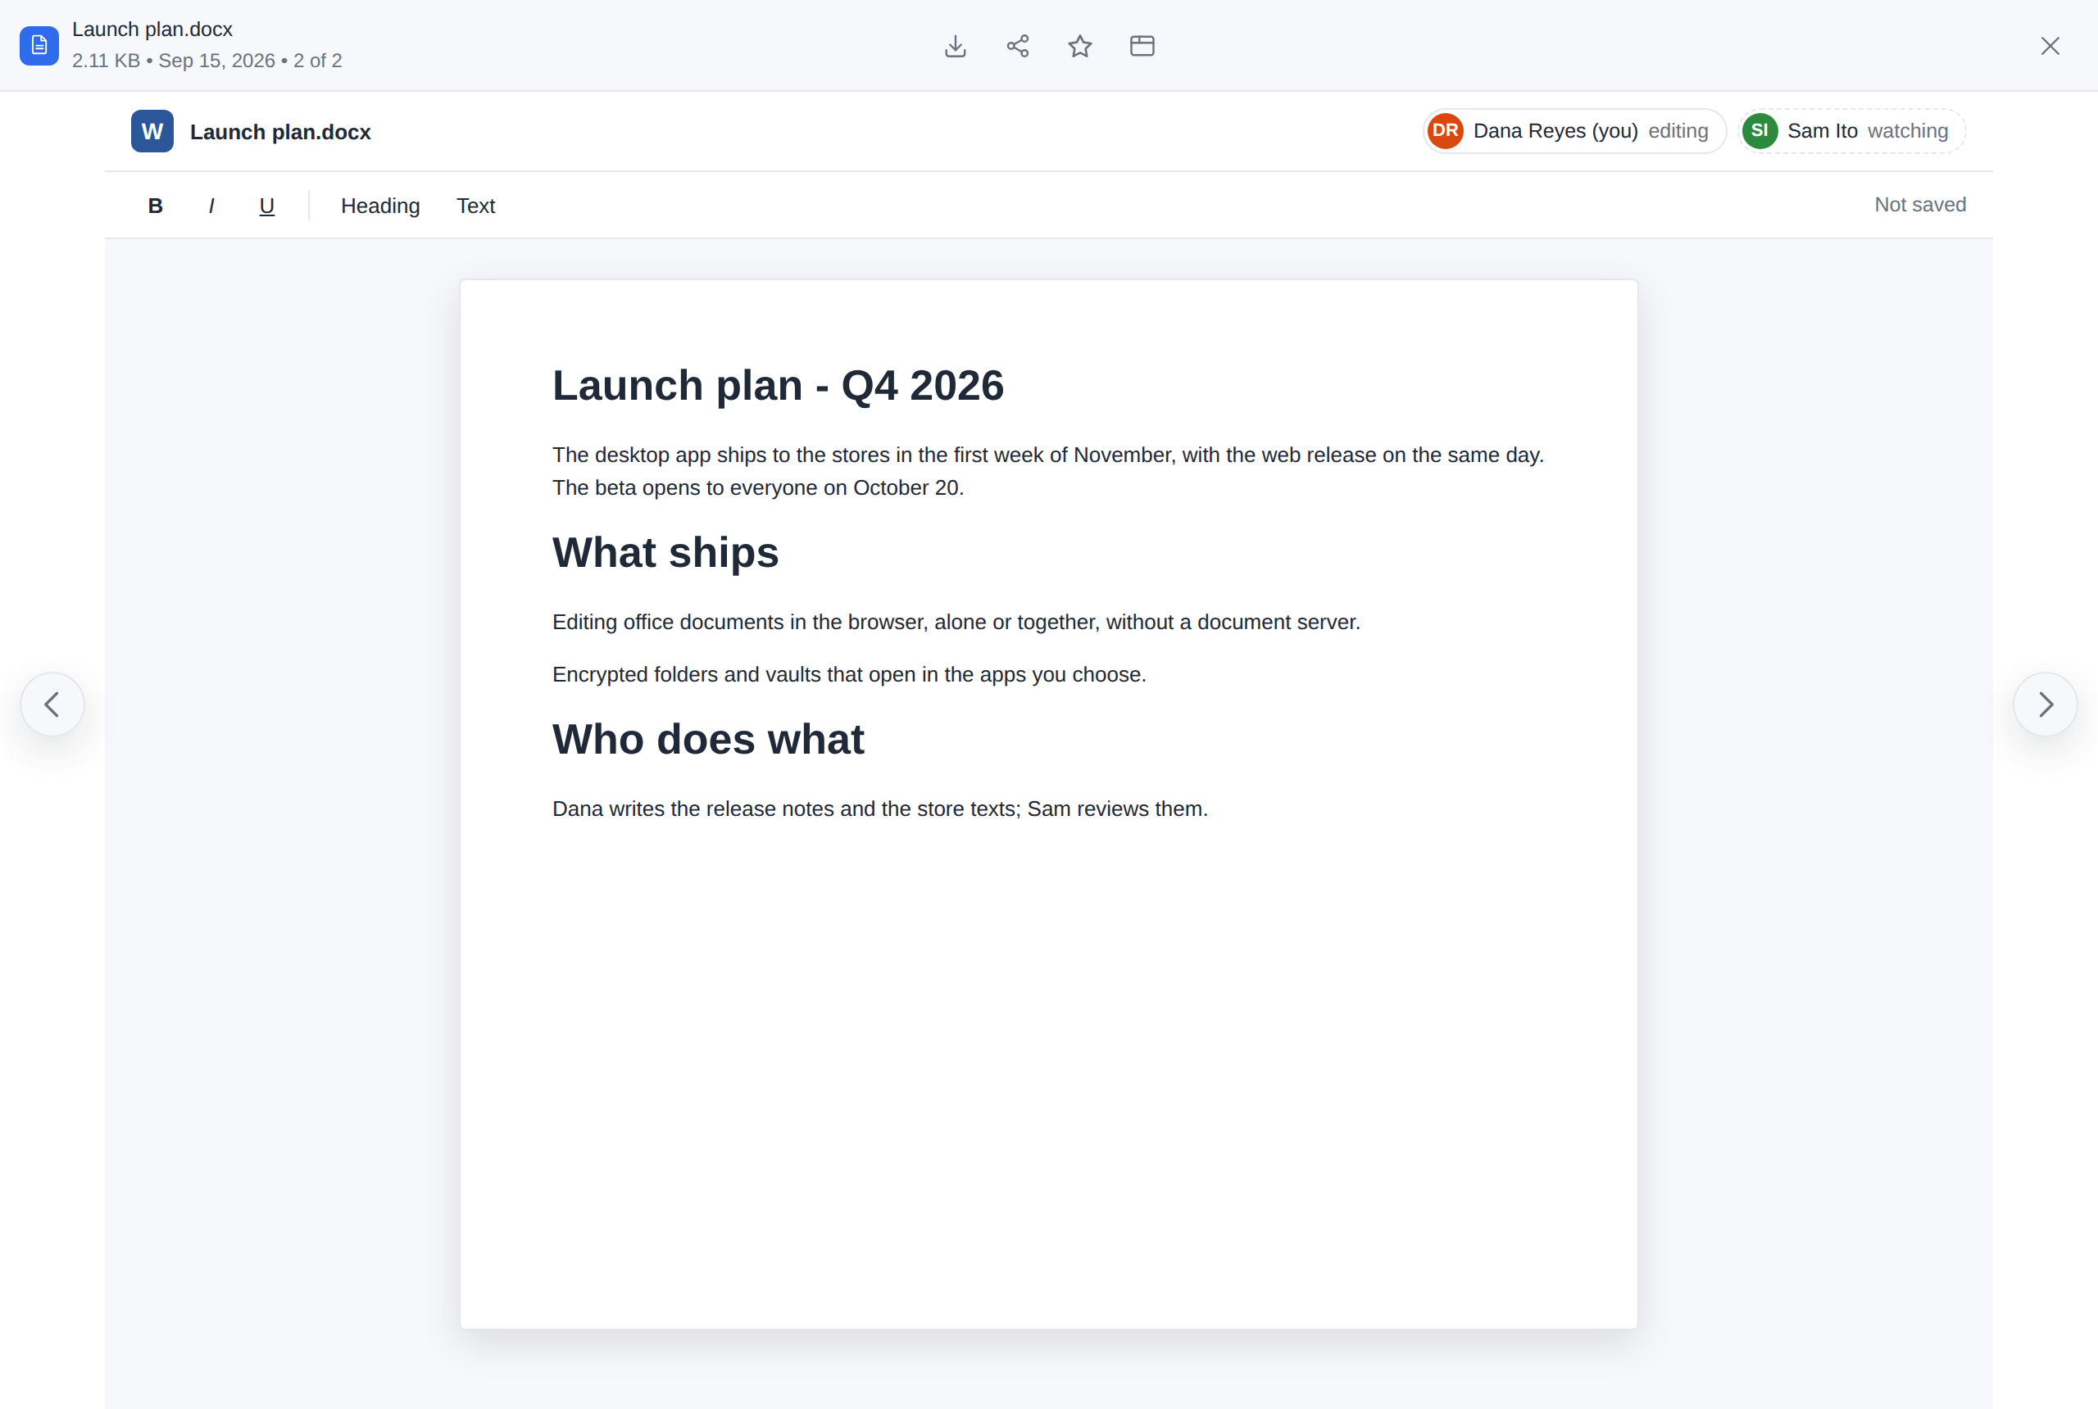2098x1409 pixels.
Task: Click the Editing office documents paragraph
Action: click(956, 622)
